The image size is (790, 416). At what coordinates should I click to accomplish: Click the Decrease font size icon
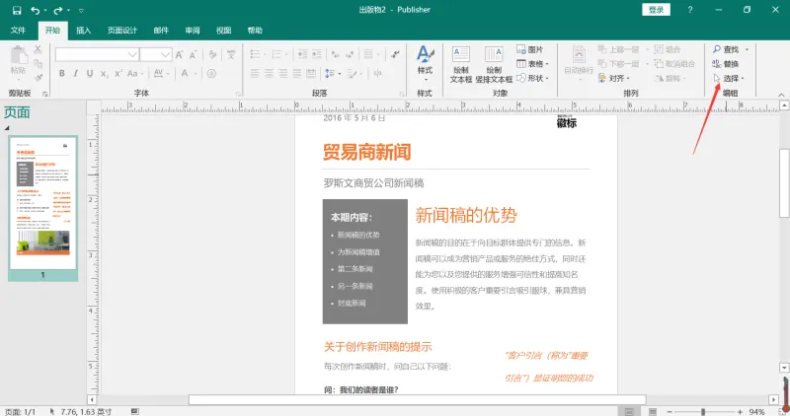click(x=193, y=54)
